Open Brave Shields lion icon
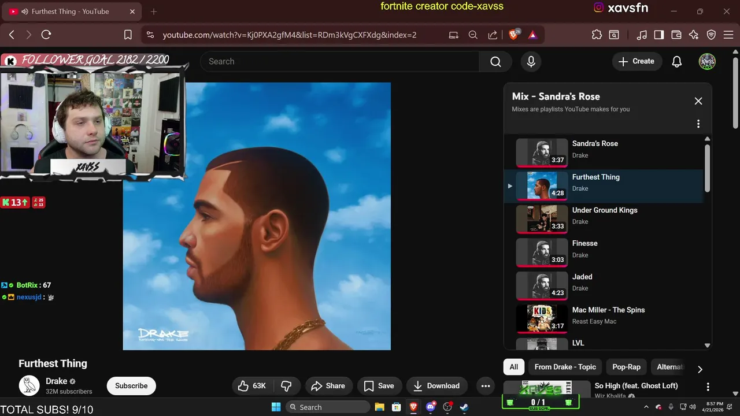The height and width of the screenshot is (416, 740). [513, 35]
